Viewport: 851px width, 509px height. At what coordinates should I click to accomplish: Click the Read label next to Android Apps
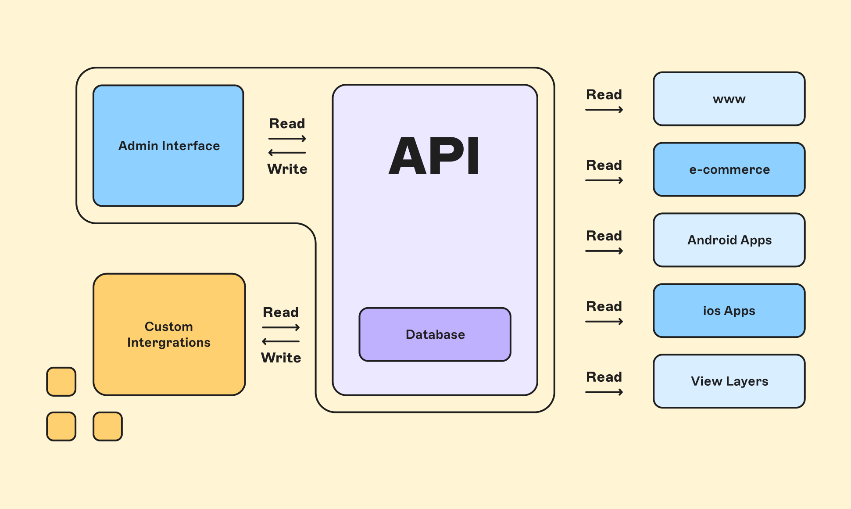coord(604,236)
